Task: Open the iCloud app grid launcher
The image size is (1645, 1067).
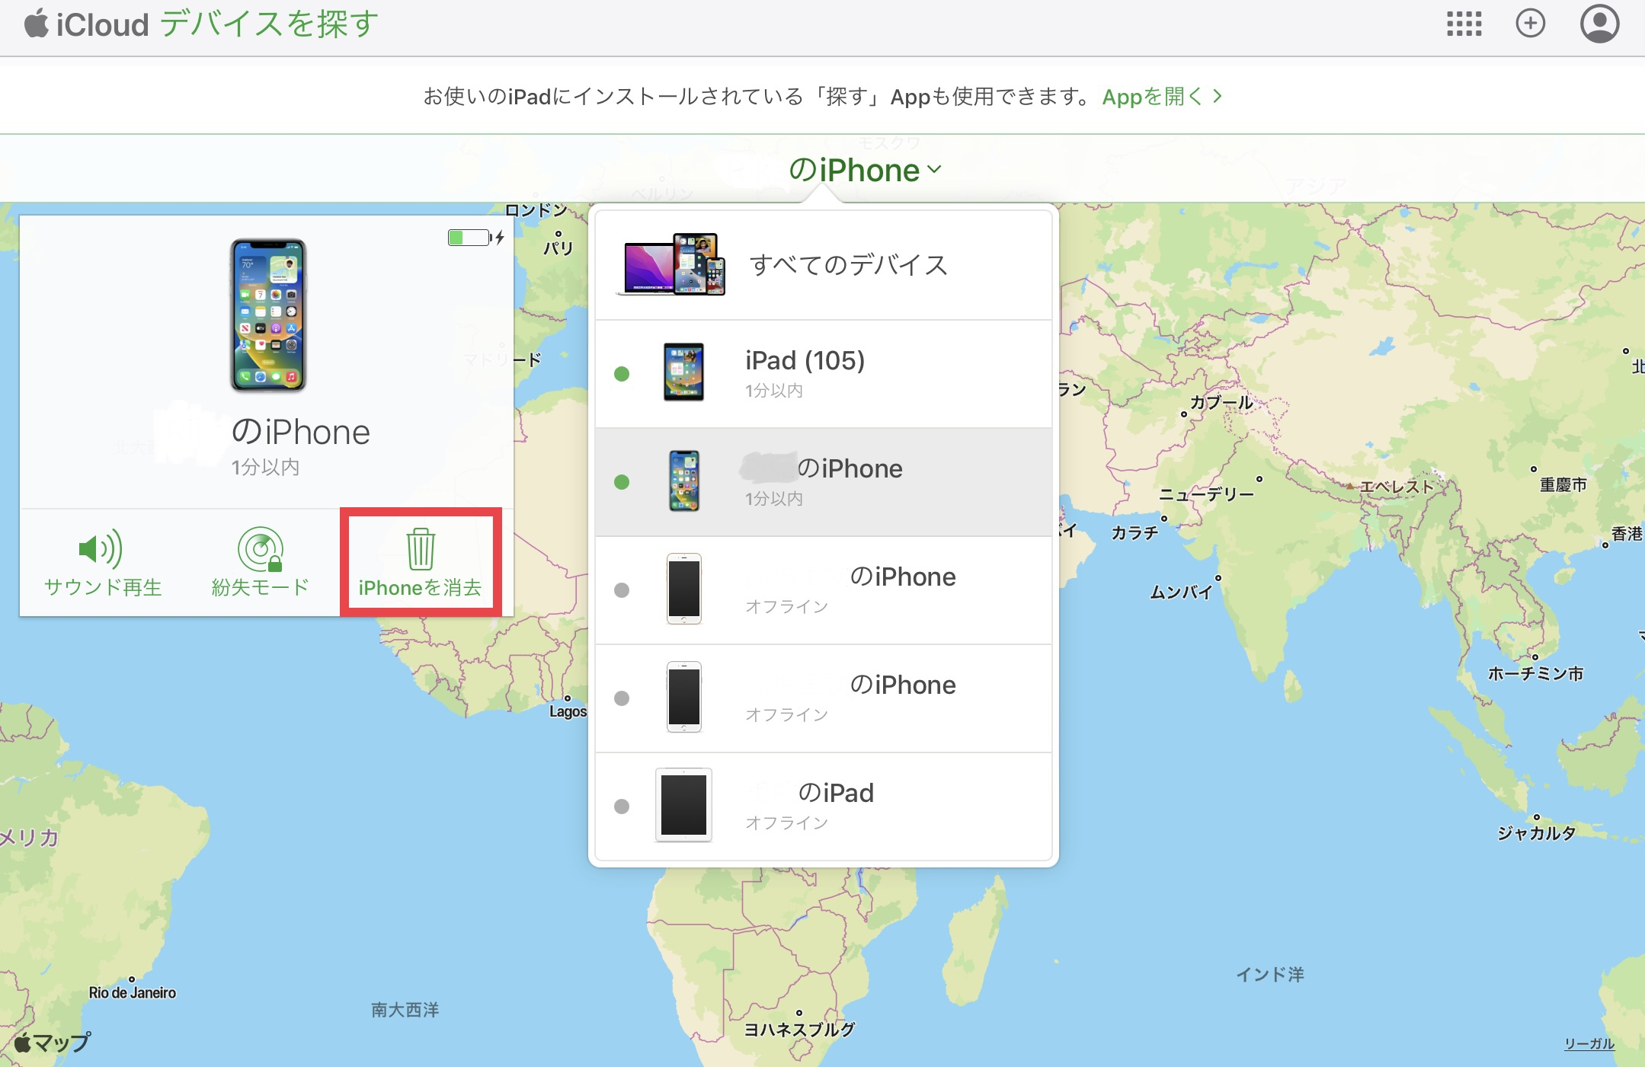Action: click(x=1464, y=24)
